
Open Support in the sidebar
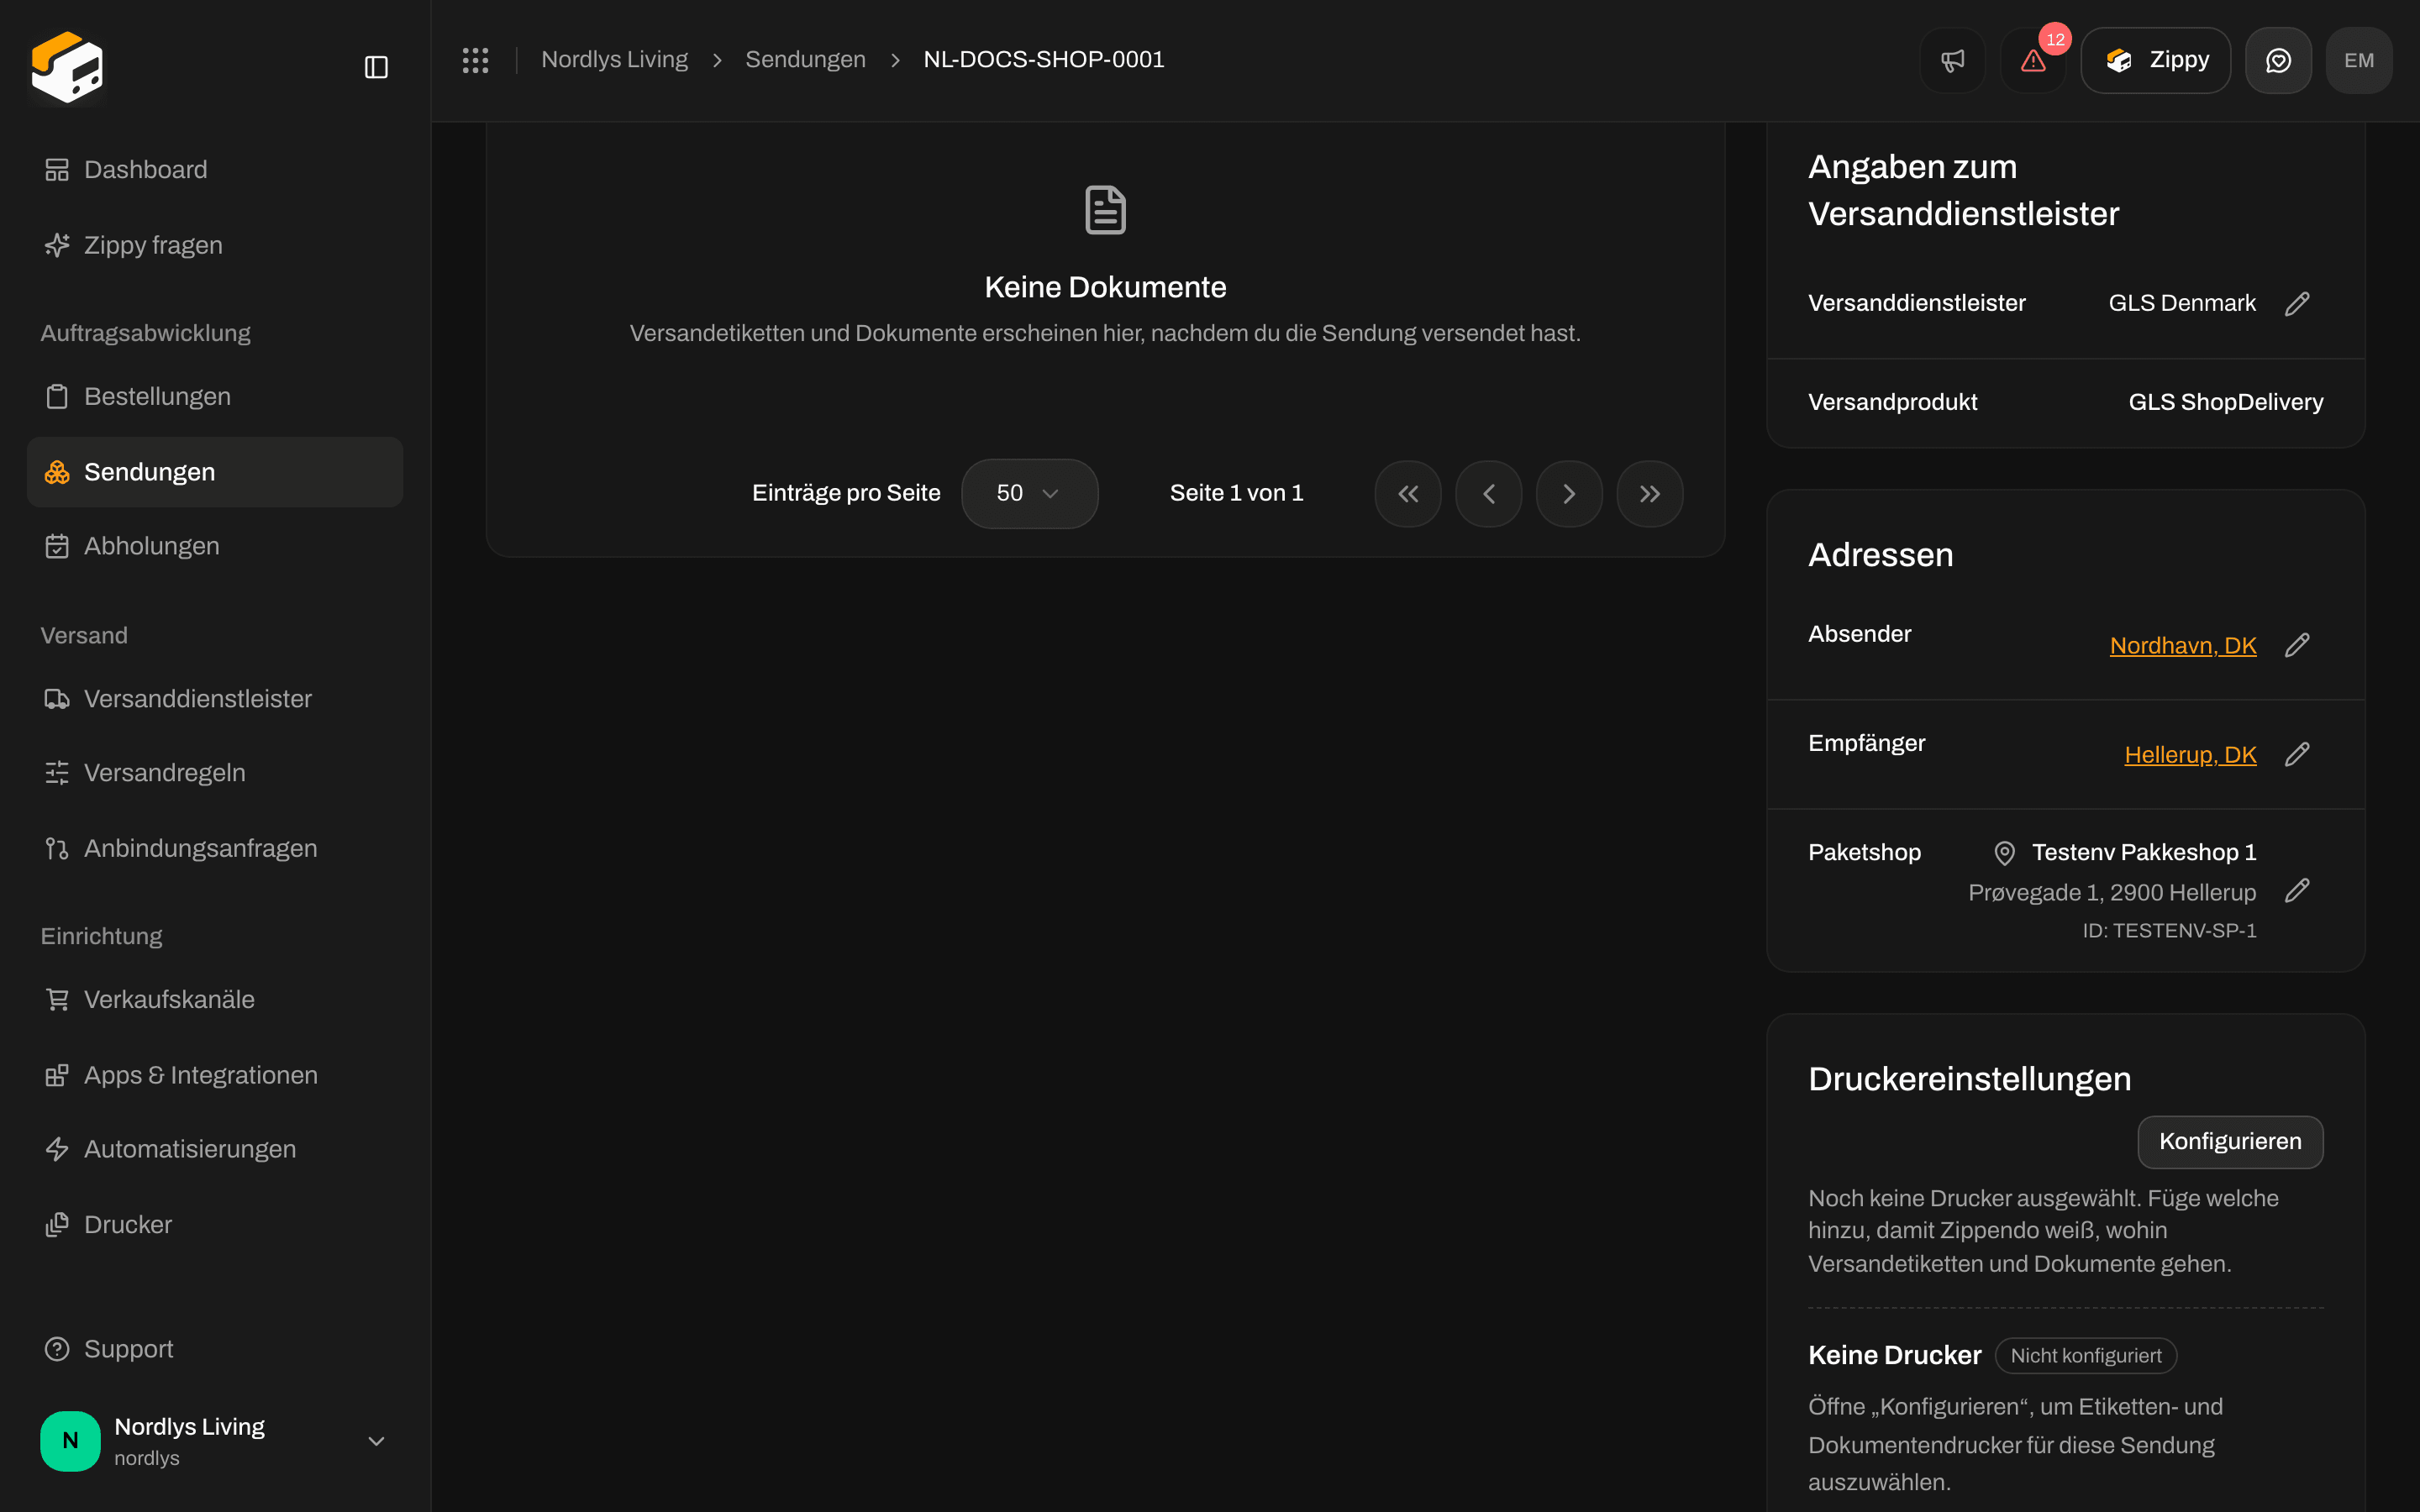pos(215,1349)
